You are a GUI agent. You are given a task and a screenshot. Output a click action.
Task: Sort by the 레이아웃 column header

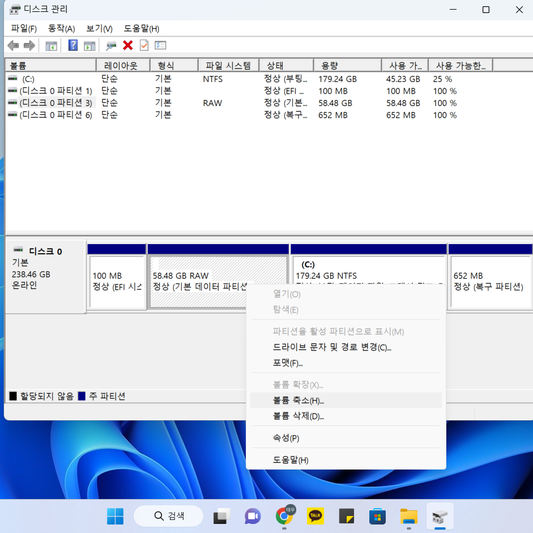click(x=123, y=65)
